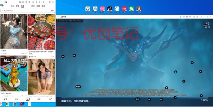
Task: Switch to 推荐 tab in Douyin
Action: 43,6
